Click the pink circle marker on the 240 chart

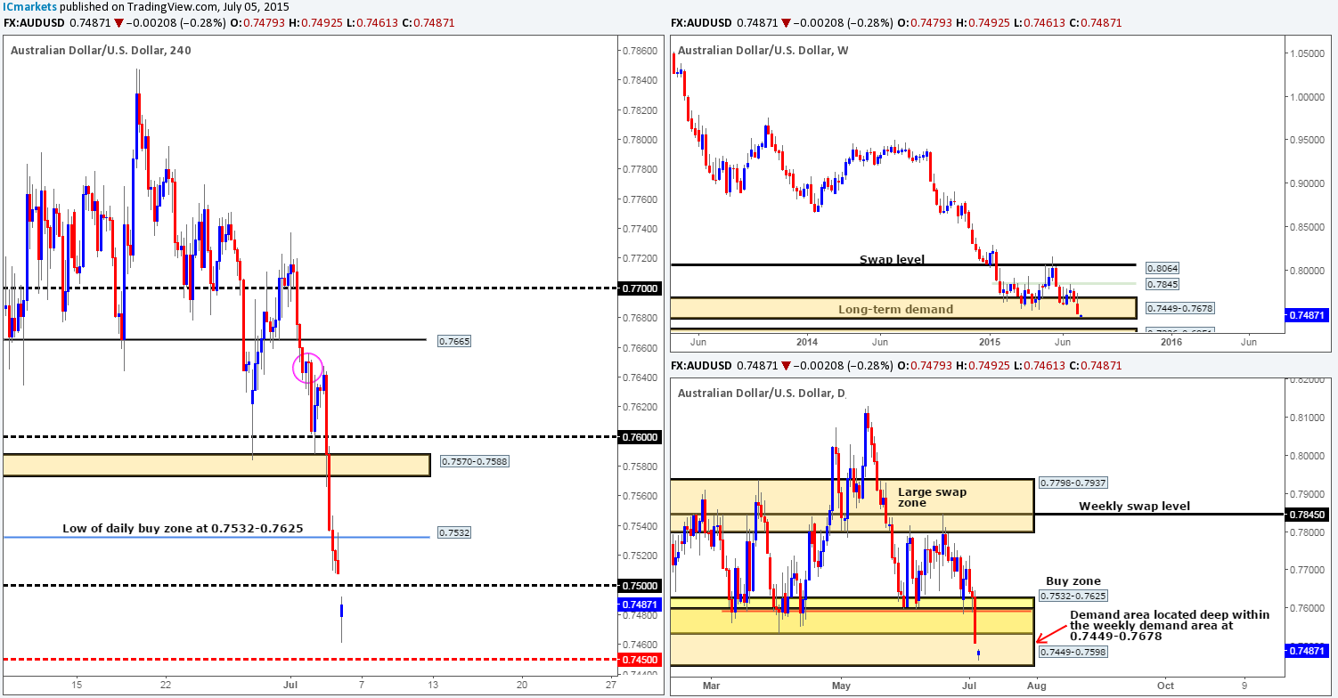(x=307, y=368)
